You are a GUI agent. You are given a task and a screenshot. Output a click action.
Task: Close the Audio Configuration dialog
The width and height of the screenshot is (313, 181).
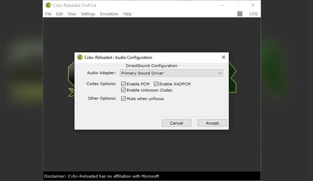(x=224, y=58)
